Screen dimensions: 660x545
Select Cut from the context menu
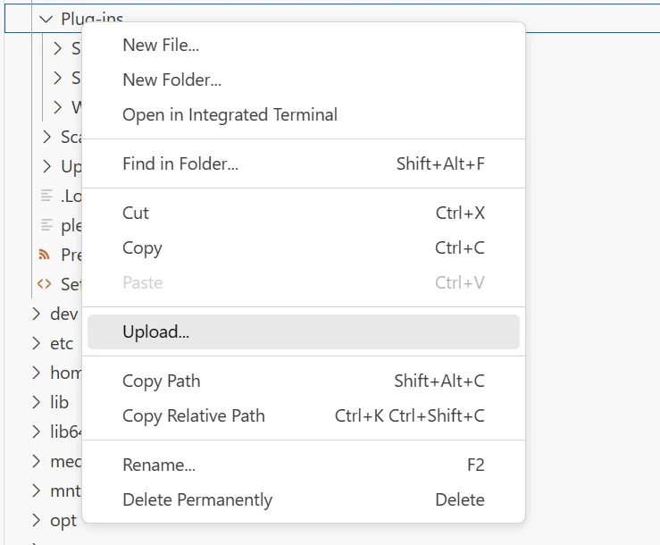[136, 214]
